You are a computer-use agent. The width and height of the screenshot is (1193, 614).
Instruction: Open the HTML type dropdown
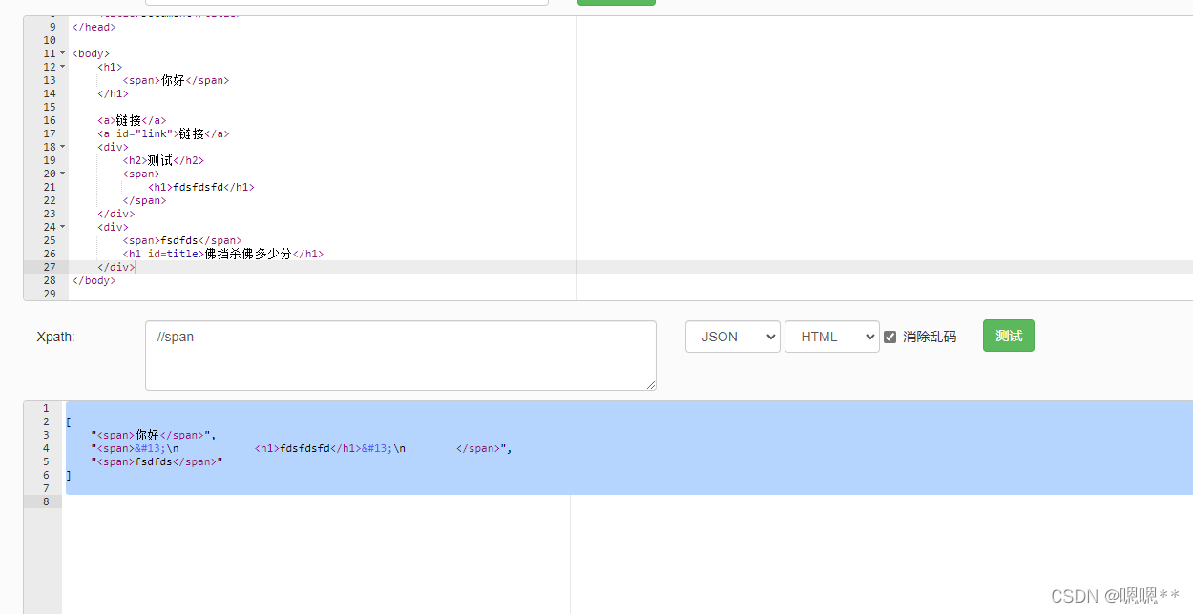(832, 337)
